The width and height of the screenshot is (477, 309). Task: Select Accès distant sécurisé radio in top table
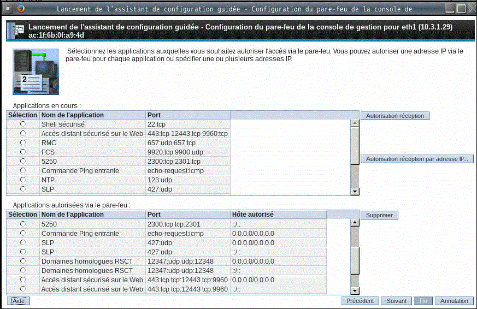[x=23, y=133]
